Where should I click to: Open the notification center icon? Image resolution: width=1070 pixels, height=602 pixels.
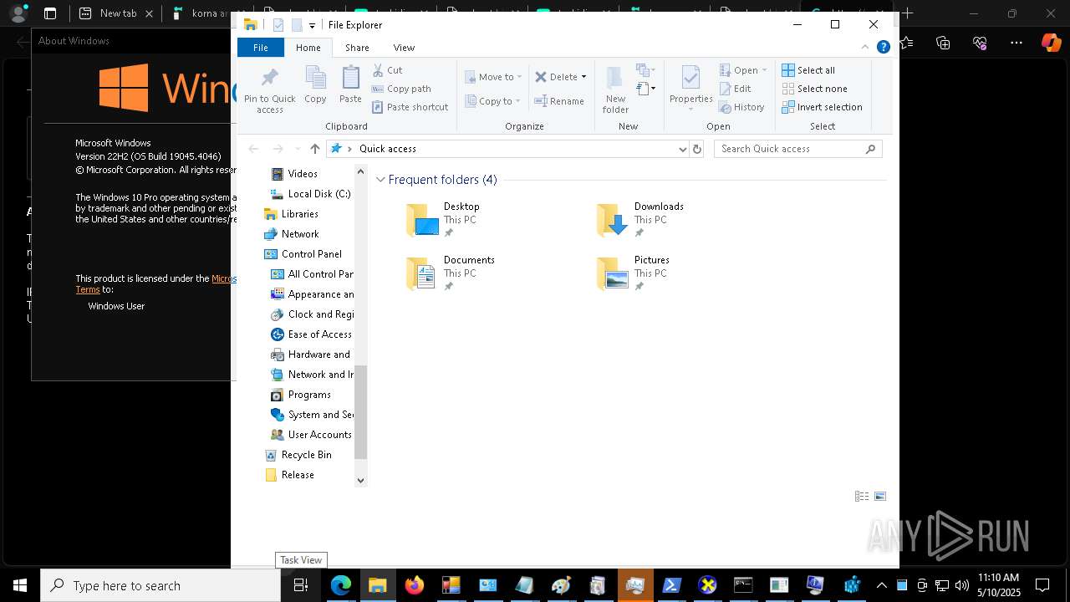click(x=1042, y=585)
